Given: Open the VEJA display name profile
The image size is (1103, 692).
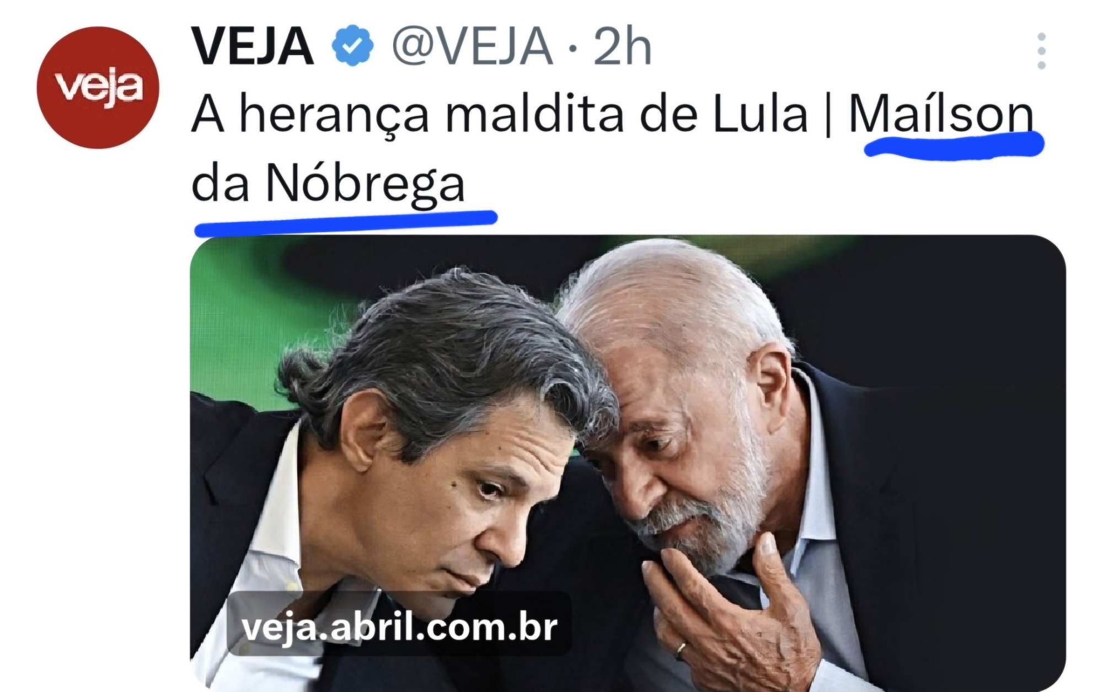Looking at the screenshot, I should (x=253, y=46).
